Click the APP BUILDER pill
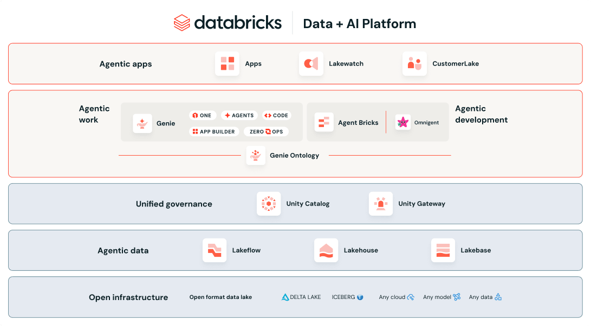This screenshot has height=326, width=591. (214, 131)
